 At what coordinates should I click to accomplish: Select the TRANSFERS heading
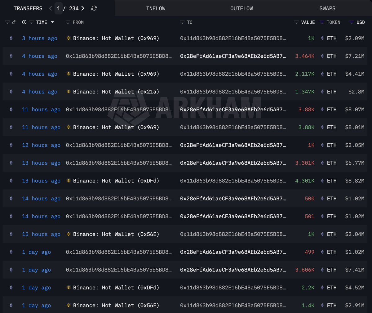(x=28, y=8)
